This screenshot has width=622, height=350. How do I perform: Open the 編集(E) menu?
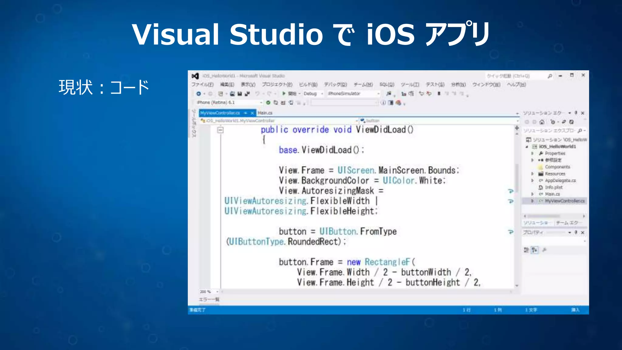(227, 84)
